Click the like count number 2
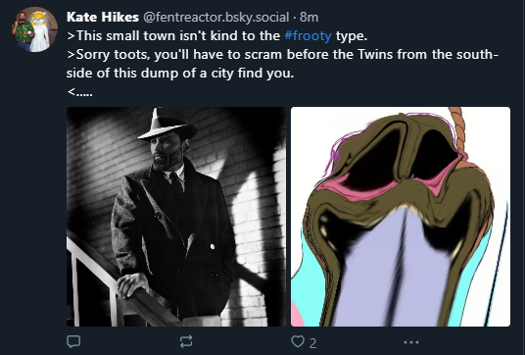 (x=312, y=343)
